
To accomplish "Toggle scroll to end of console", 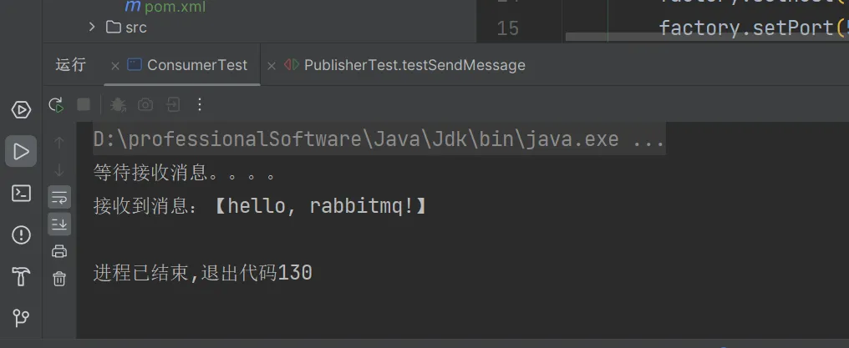I will (x=59, y=224).
